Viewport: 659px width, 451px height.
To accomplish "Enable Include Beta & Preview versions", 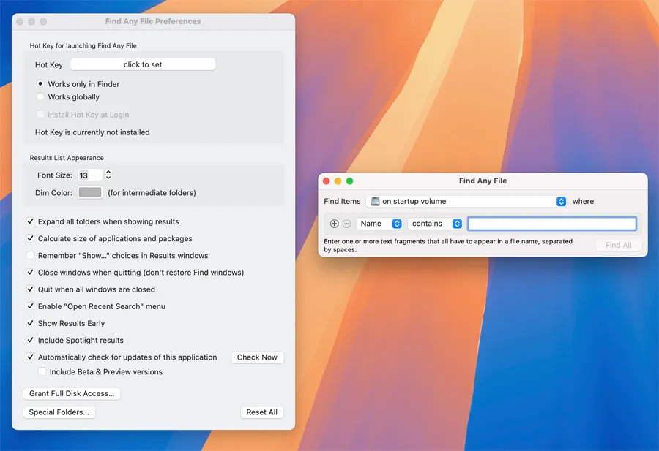I will coord(42,372).
